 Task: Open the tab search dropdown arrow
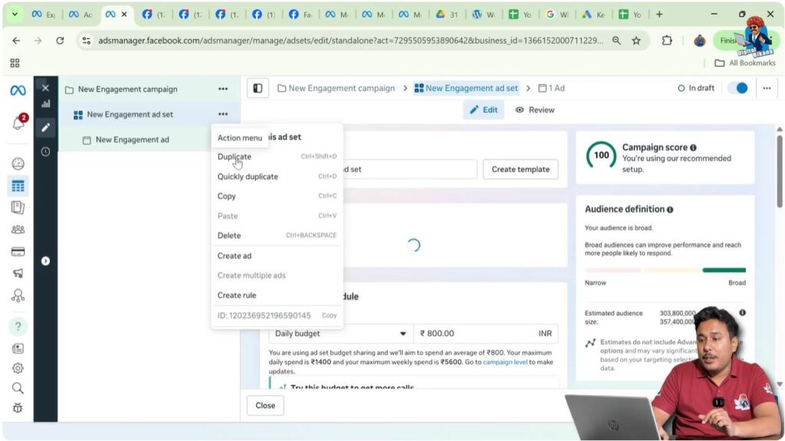[x=15, y=15]
